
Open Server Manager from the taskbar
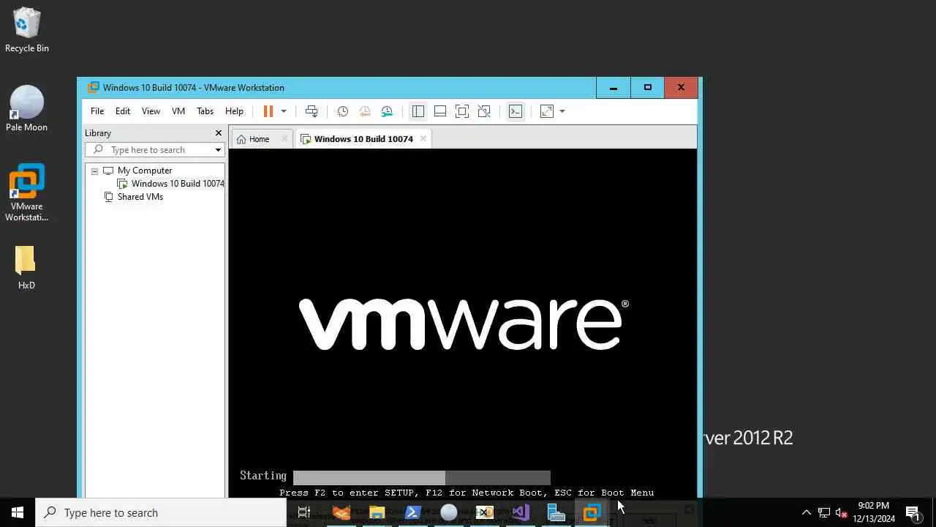point(556,512)
